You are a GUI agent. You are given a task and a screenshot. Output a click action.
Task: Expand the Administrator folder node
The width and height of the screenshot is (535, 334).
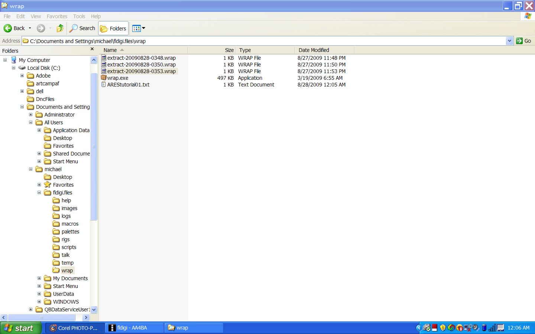30,114
